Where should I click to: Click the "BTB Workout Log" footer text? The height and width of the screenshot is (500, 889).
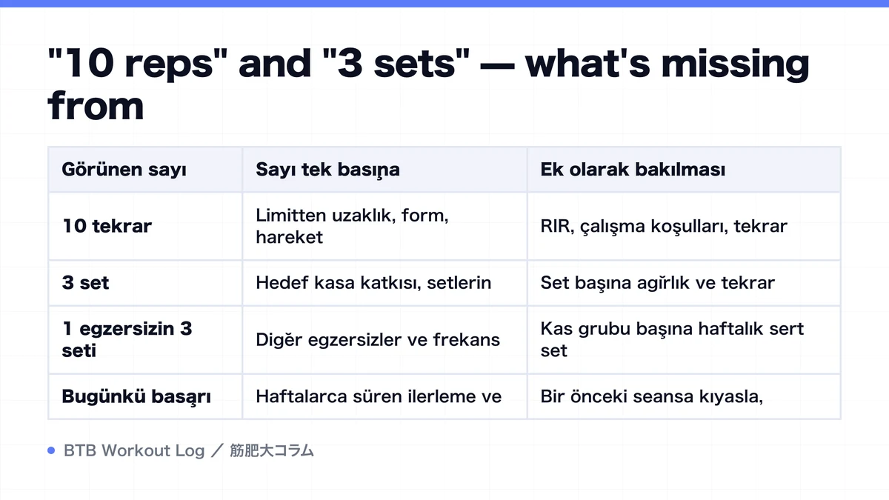[x=134, y=450]
